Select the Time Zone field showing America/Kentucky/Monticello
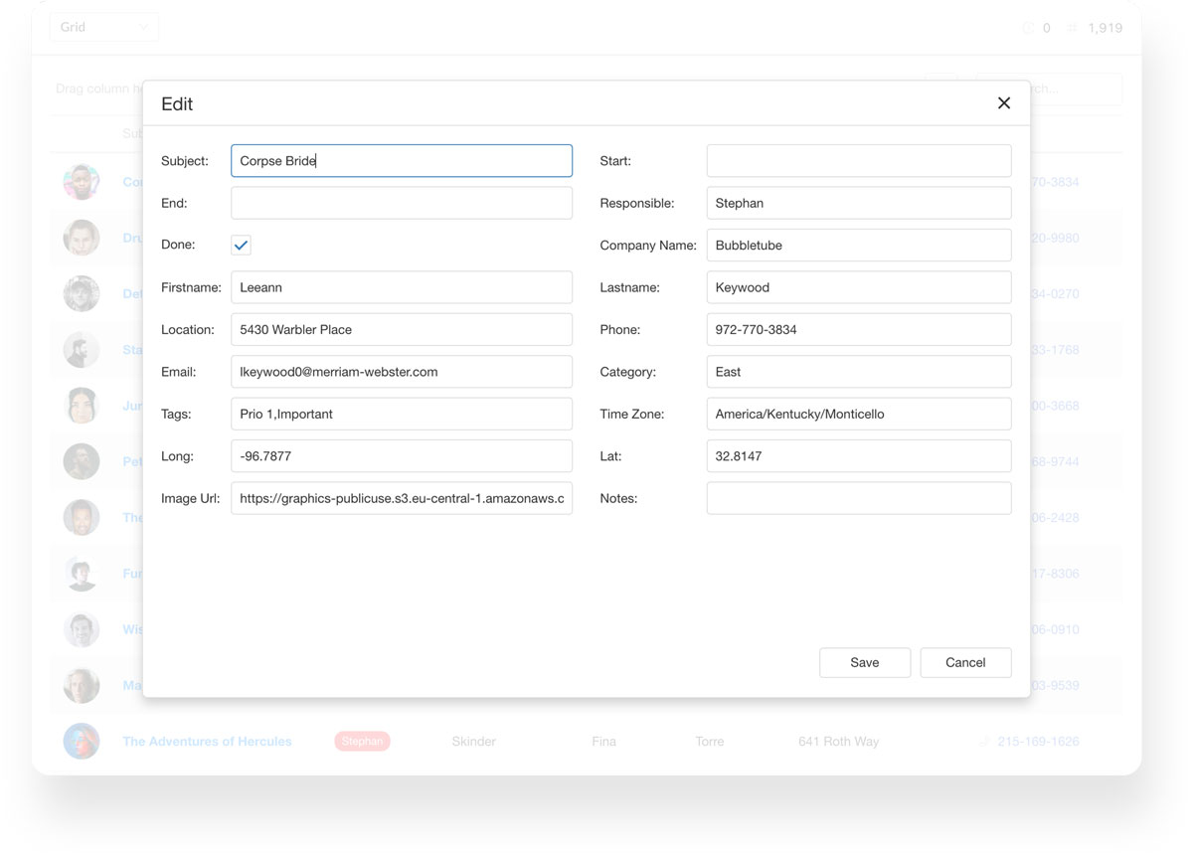The width and height of the screenshot is (1193, 857). pos(858,414)
